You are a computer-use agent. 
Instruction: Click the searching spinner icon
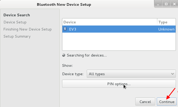coord(64,55)
